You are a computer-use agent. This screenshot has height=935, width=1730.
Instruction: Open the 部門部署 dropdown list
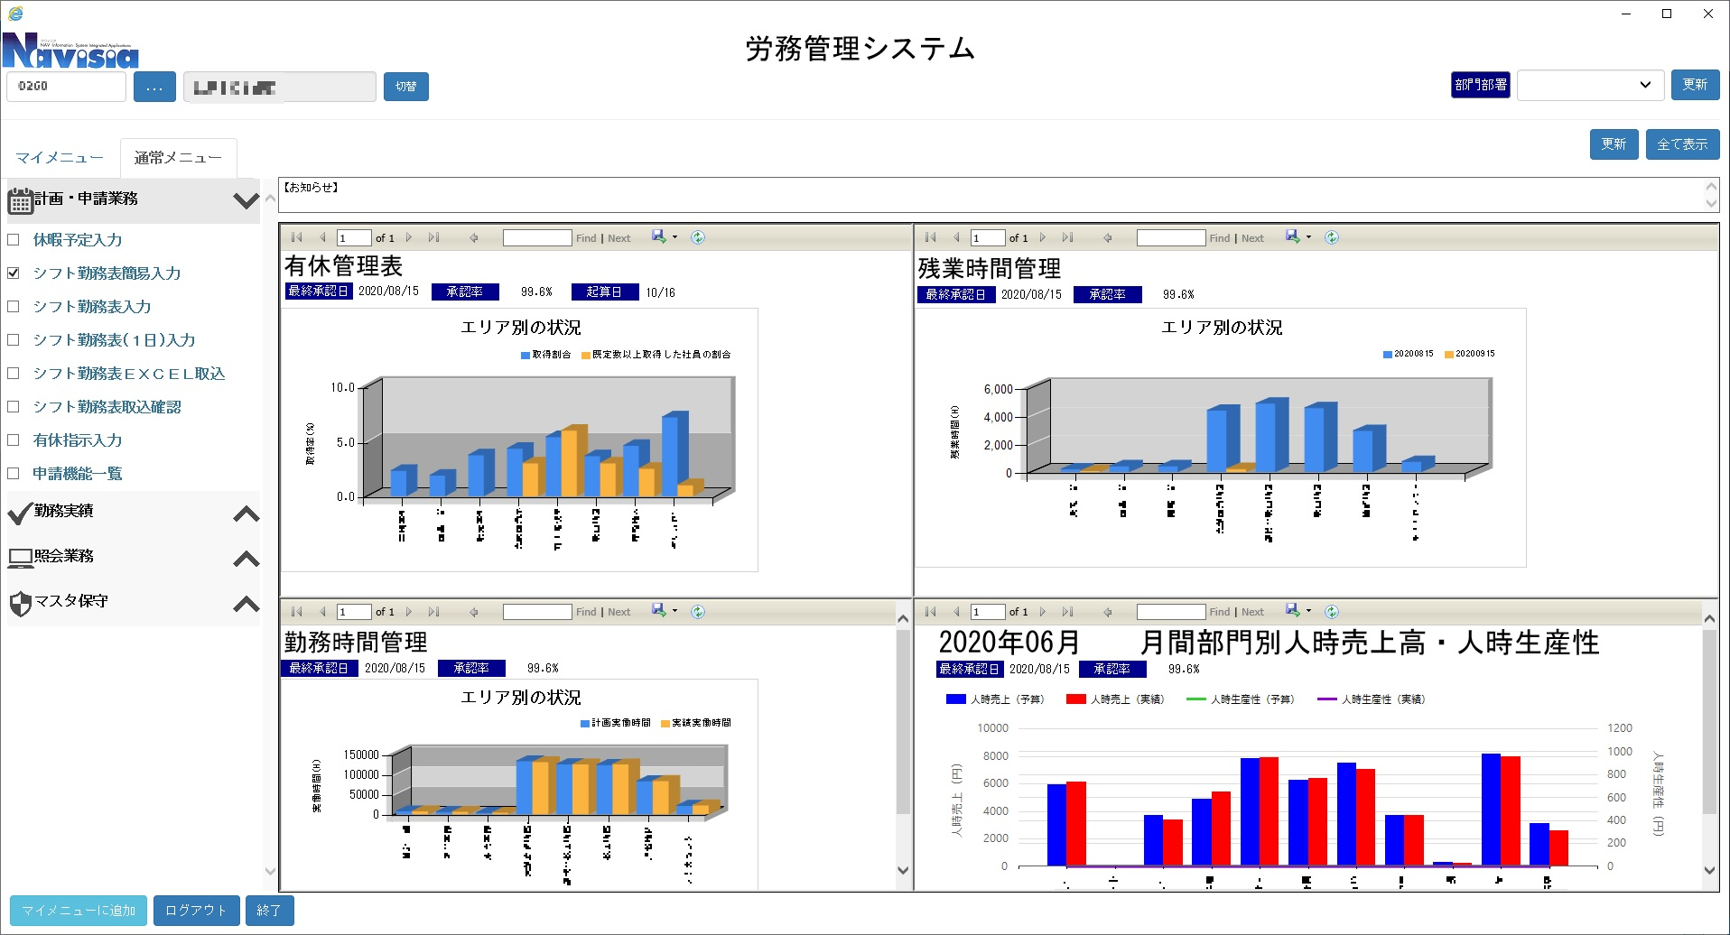(x=1590, y=85)
